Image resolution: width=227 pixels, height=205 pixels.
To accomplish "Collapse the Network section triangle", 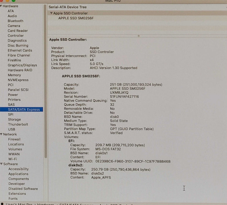I will (1, 134).
